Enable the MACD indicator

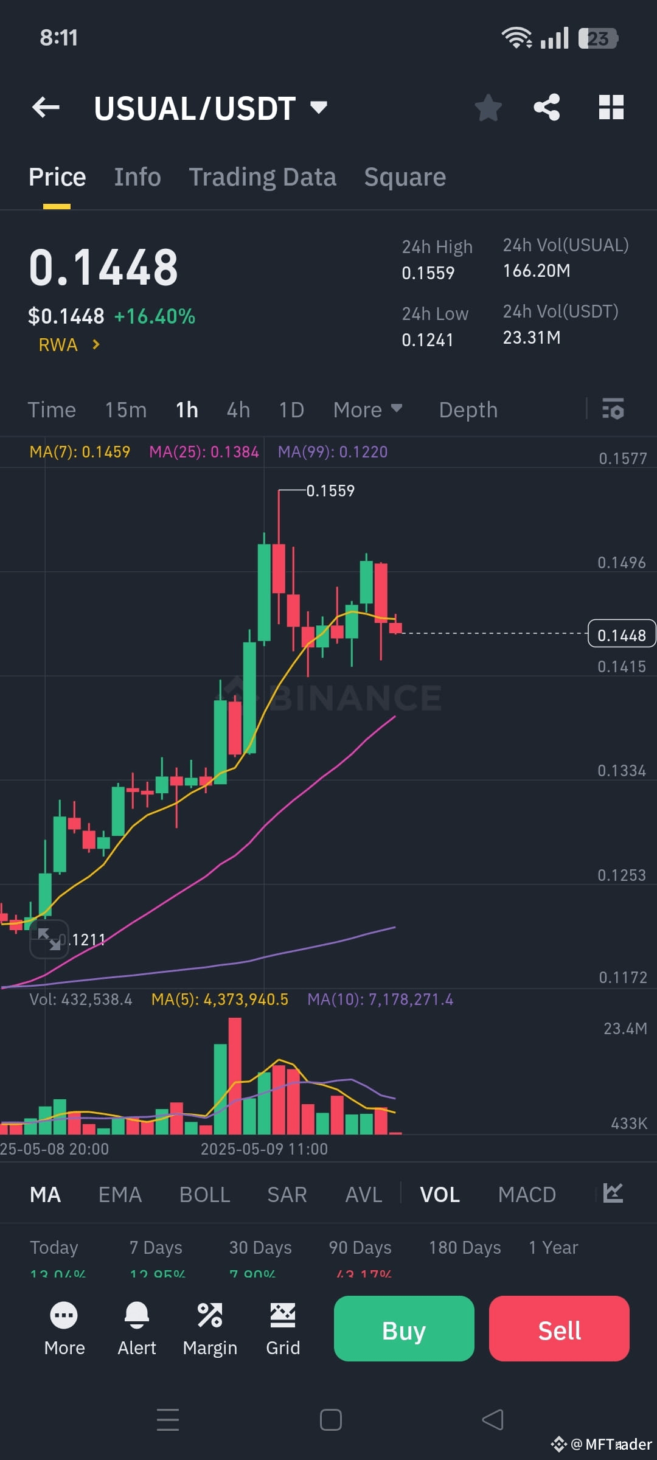527,1194
